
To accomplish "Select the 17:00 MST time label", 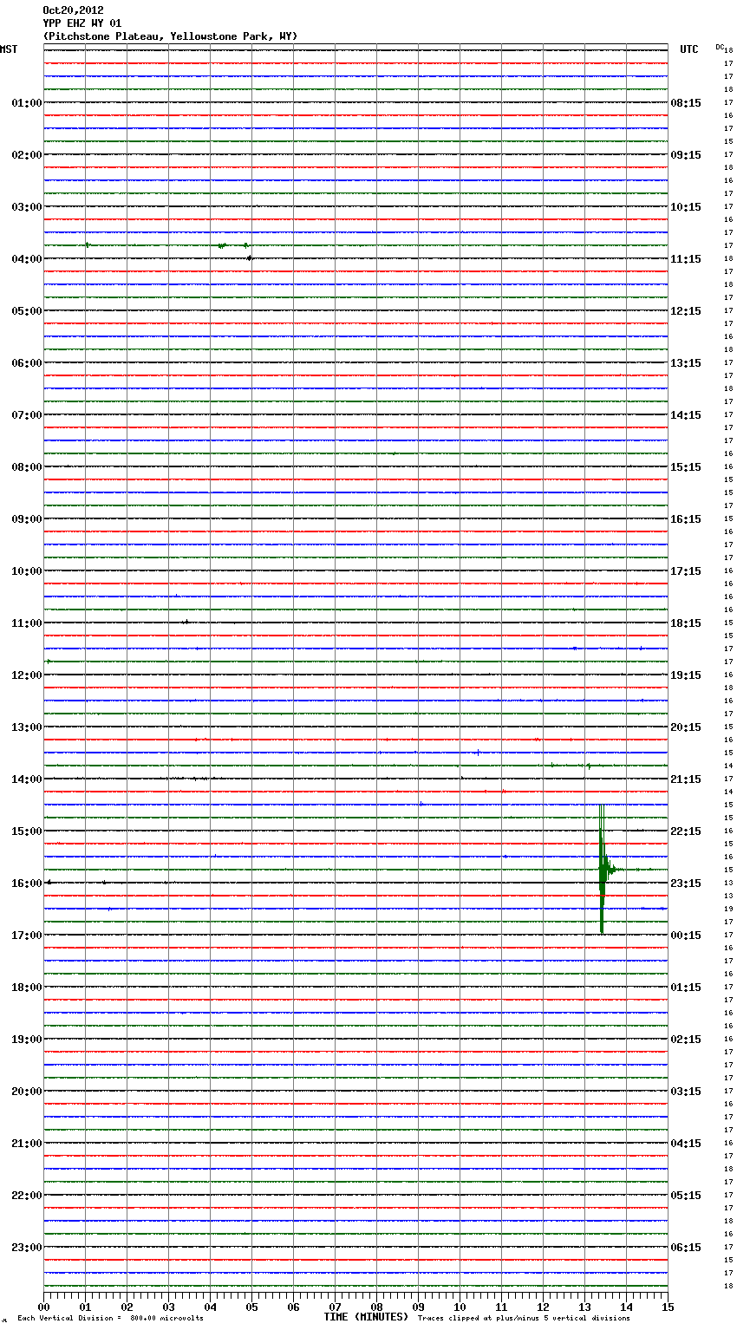I will [27, 936].
